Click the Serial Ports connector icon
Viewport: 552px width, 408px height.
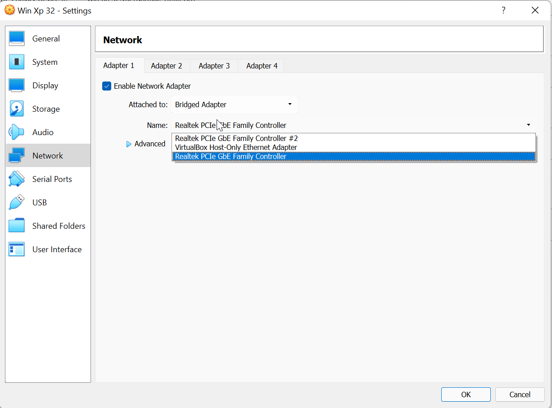click(x=17, y=179)
